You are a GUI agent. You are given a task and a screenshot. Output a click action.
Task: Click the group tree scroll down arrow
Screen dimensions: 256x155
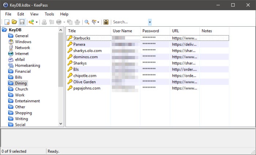point(61,124)
